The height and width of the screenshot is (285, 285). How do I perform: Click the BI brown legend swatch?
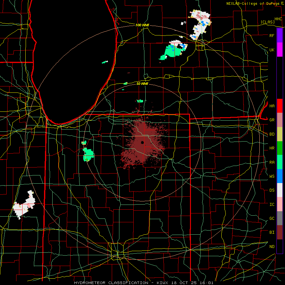pos(280,232)
